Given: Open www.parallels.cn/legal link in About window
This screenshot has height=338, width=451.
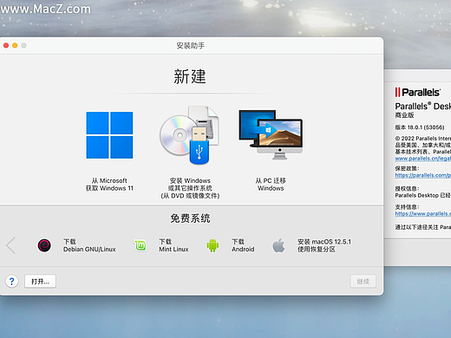Looking at the screenshot, I should [423, 159].
